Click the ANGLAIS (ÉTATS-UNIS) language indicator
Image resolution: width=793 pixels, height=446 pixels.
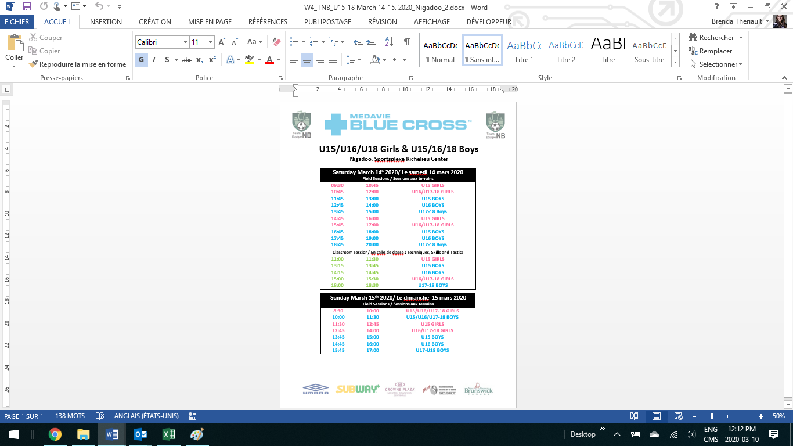[x=146, y=416]
